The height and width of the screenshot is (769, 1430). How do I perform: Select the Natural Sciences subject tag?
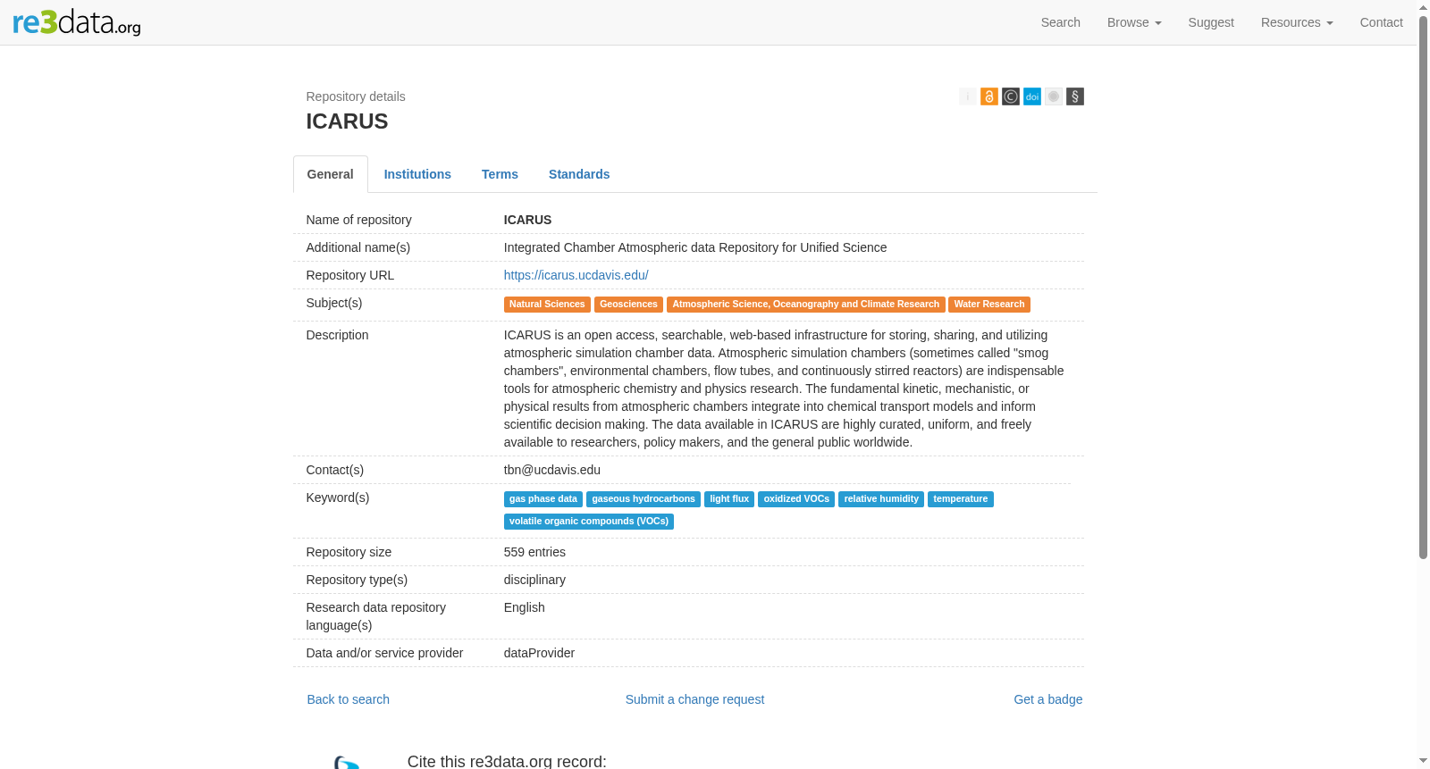click(x=547, y=305)
